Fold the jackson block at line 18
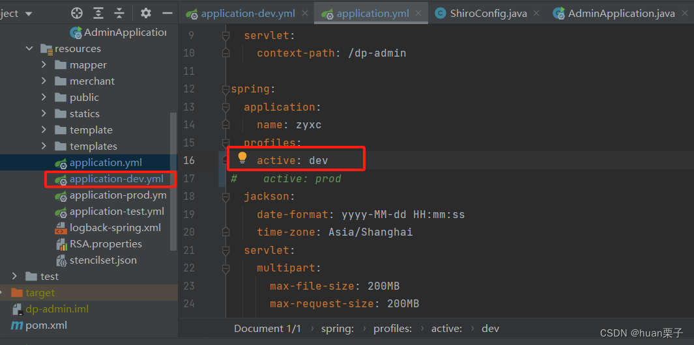Screen dimensions: 694x345 (x=226, y=197)
